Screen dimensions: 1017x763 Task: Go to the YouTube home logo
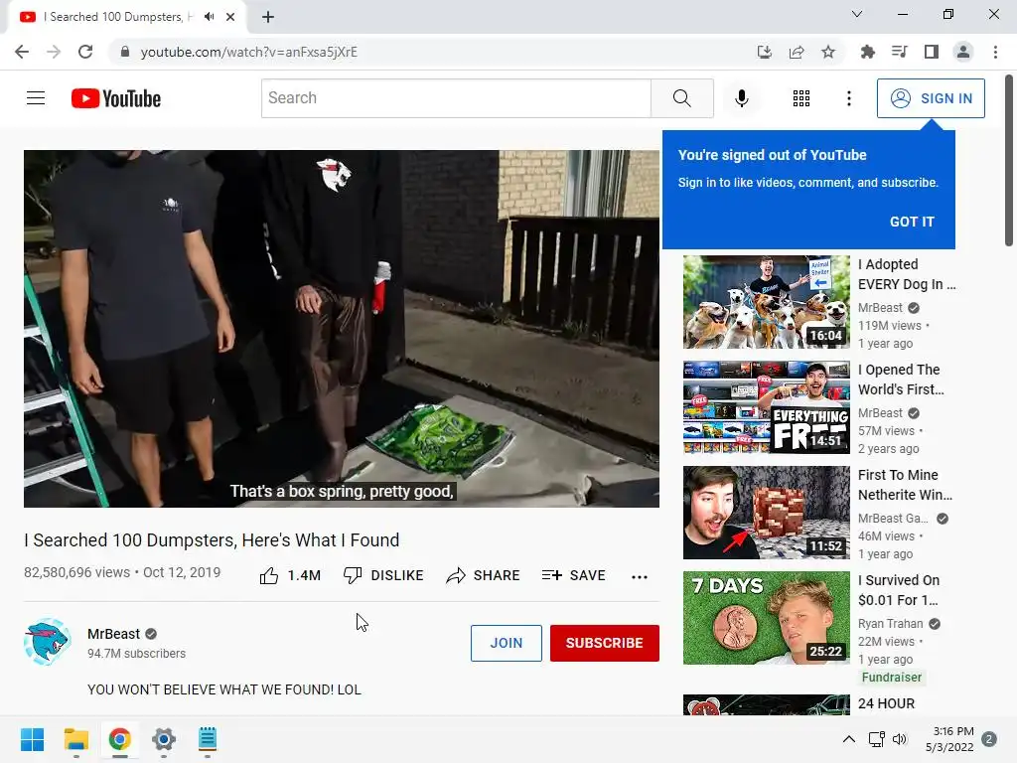coord(116,98)
